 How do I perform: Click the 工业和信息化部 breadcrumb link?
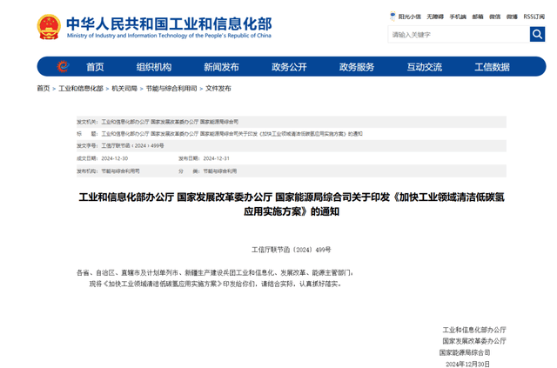coord(81,89)
